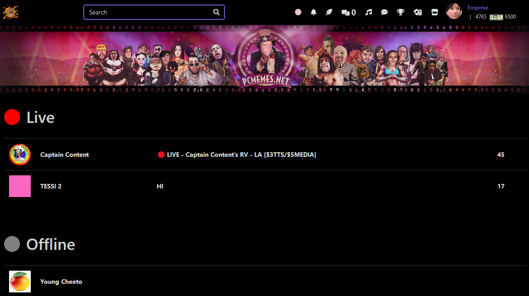
Task: Click the coin icon beside 4765
Action: pos(470,17)
